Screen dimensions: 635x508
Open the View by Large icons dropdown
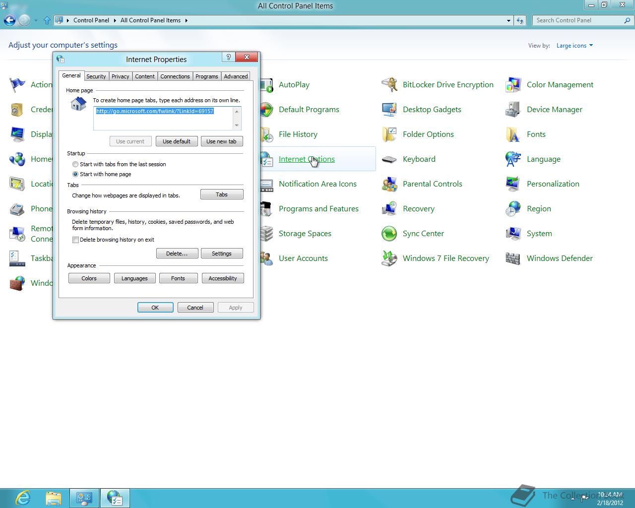(574, 46)
